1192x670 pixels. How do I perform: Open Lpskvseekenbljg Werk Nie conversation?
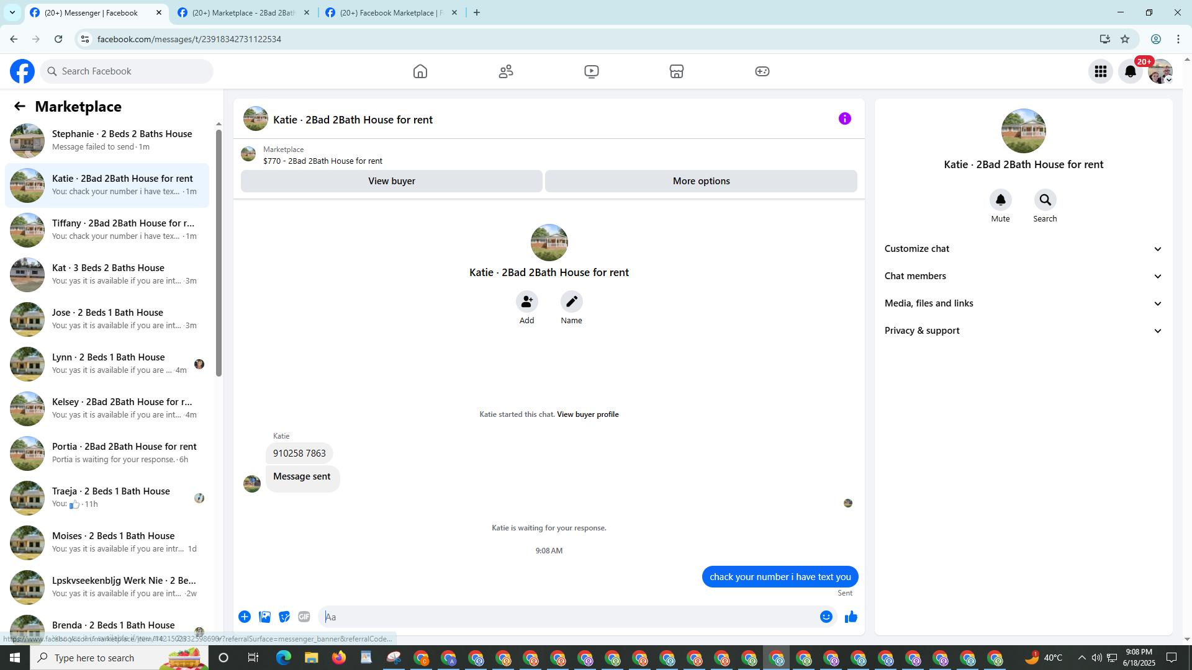[x=107, y=587]
